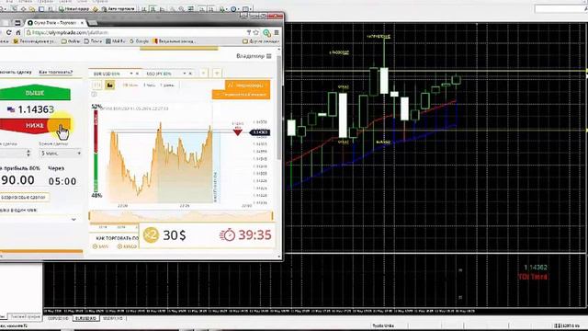Click the MetaTrader zoom out icon
588x331 pixels.
(x=182, y=8)
